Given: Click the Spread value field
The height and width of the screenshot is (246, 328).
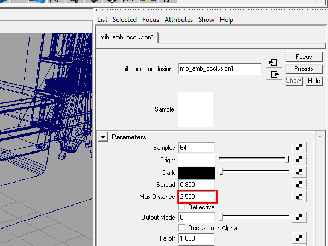Looking at the screenshot, I should 196,185.
